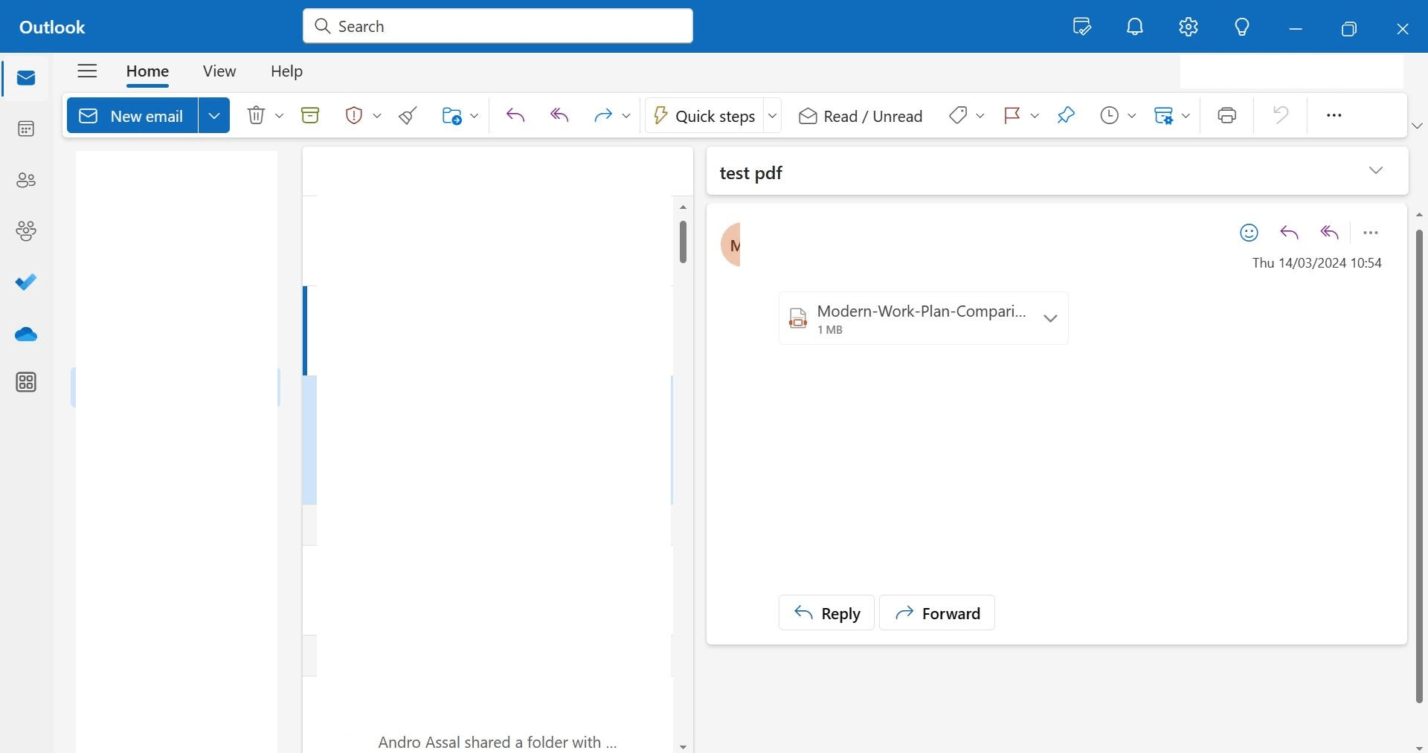
Task: React with an emoji to the message
Action: [1249, 232]
